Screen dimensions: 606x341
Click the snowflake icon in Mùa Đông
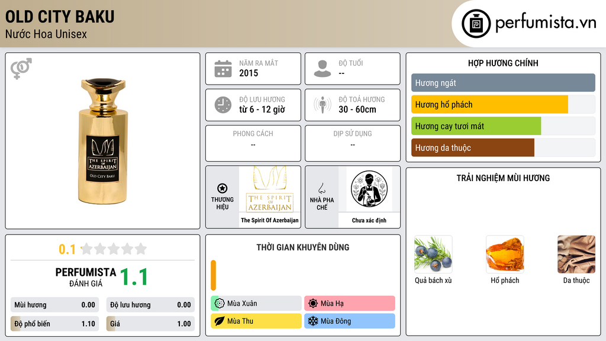[x=313, y=321]
